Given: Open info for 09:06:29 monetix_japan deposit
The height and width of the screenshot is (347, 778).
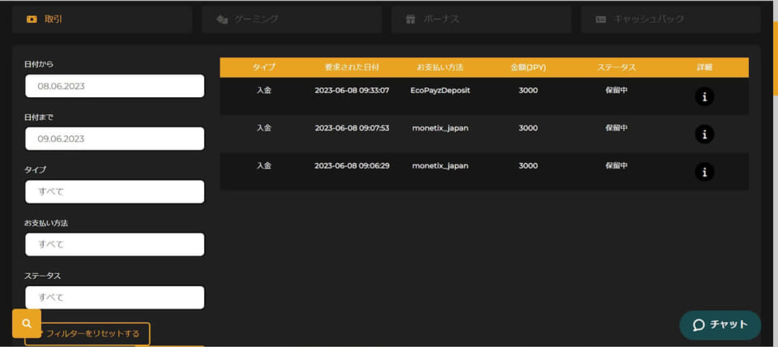Looking at the screenshot, I should (704, 172).
